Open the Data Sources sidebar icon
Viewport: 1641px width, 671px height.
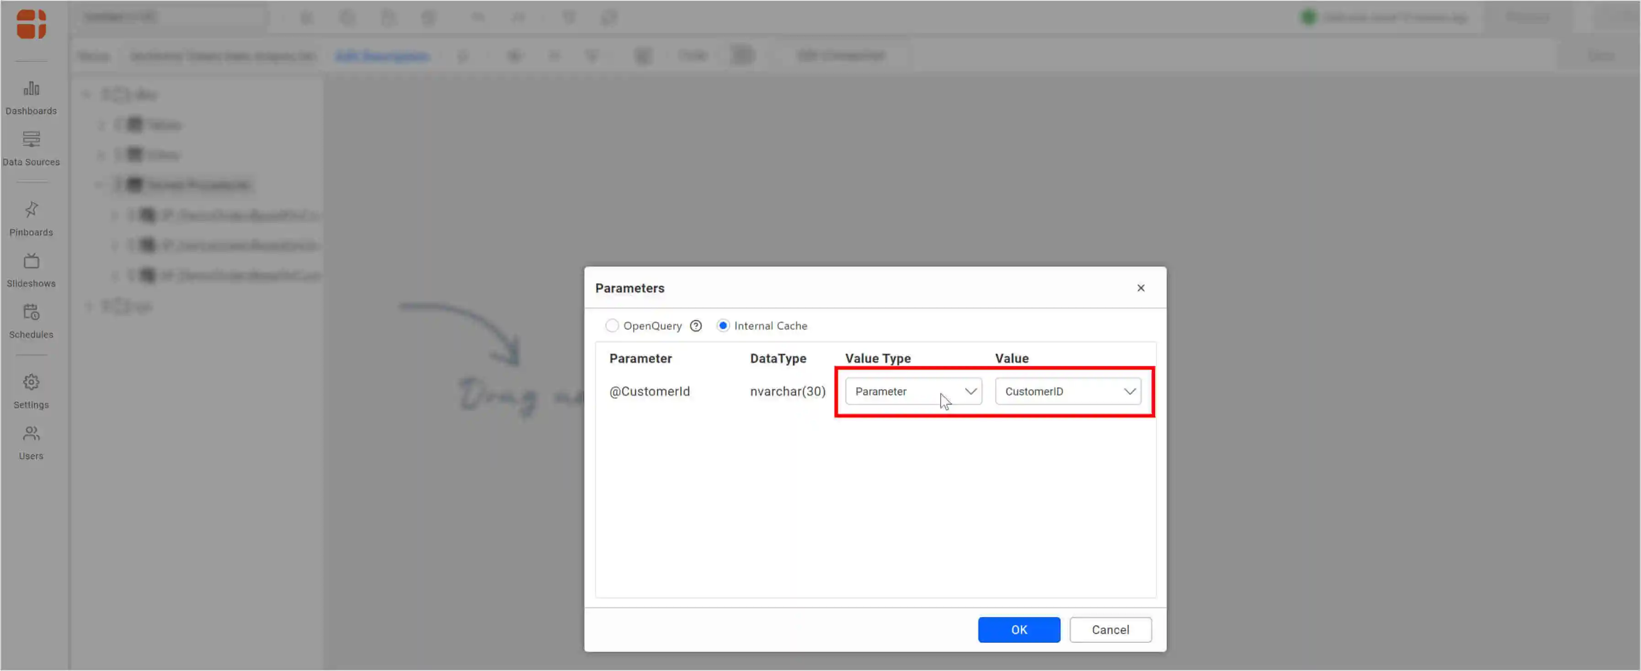31,139
